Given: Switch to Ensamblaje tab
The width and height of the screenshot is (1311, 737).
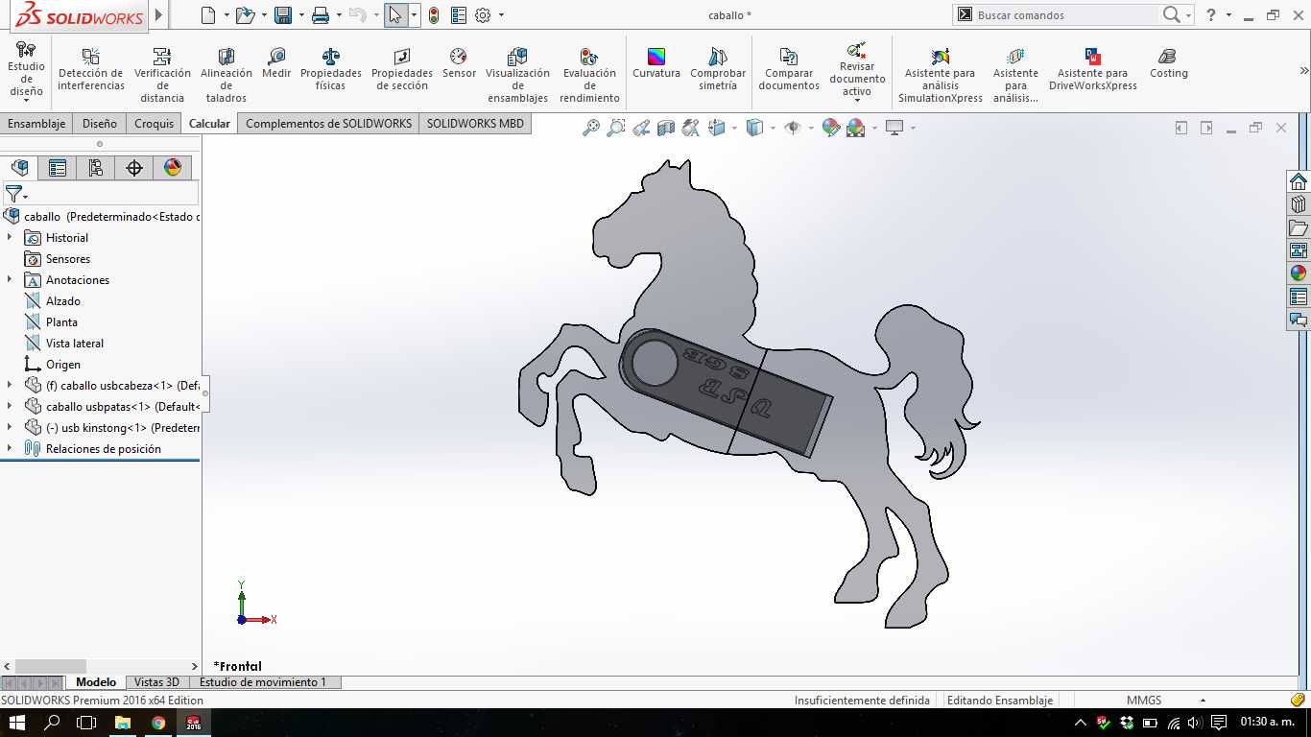Looking at the screenshot, I should tap(36, 124).
